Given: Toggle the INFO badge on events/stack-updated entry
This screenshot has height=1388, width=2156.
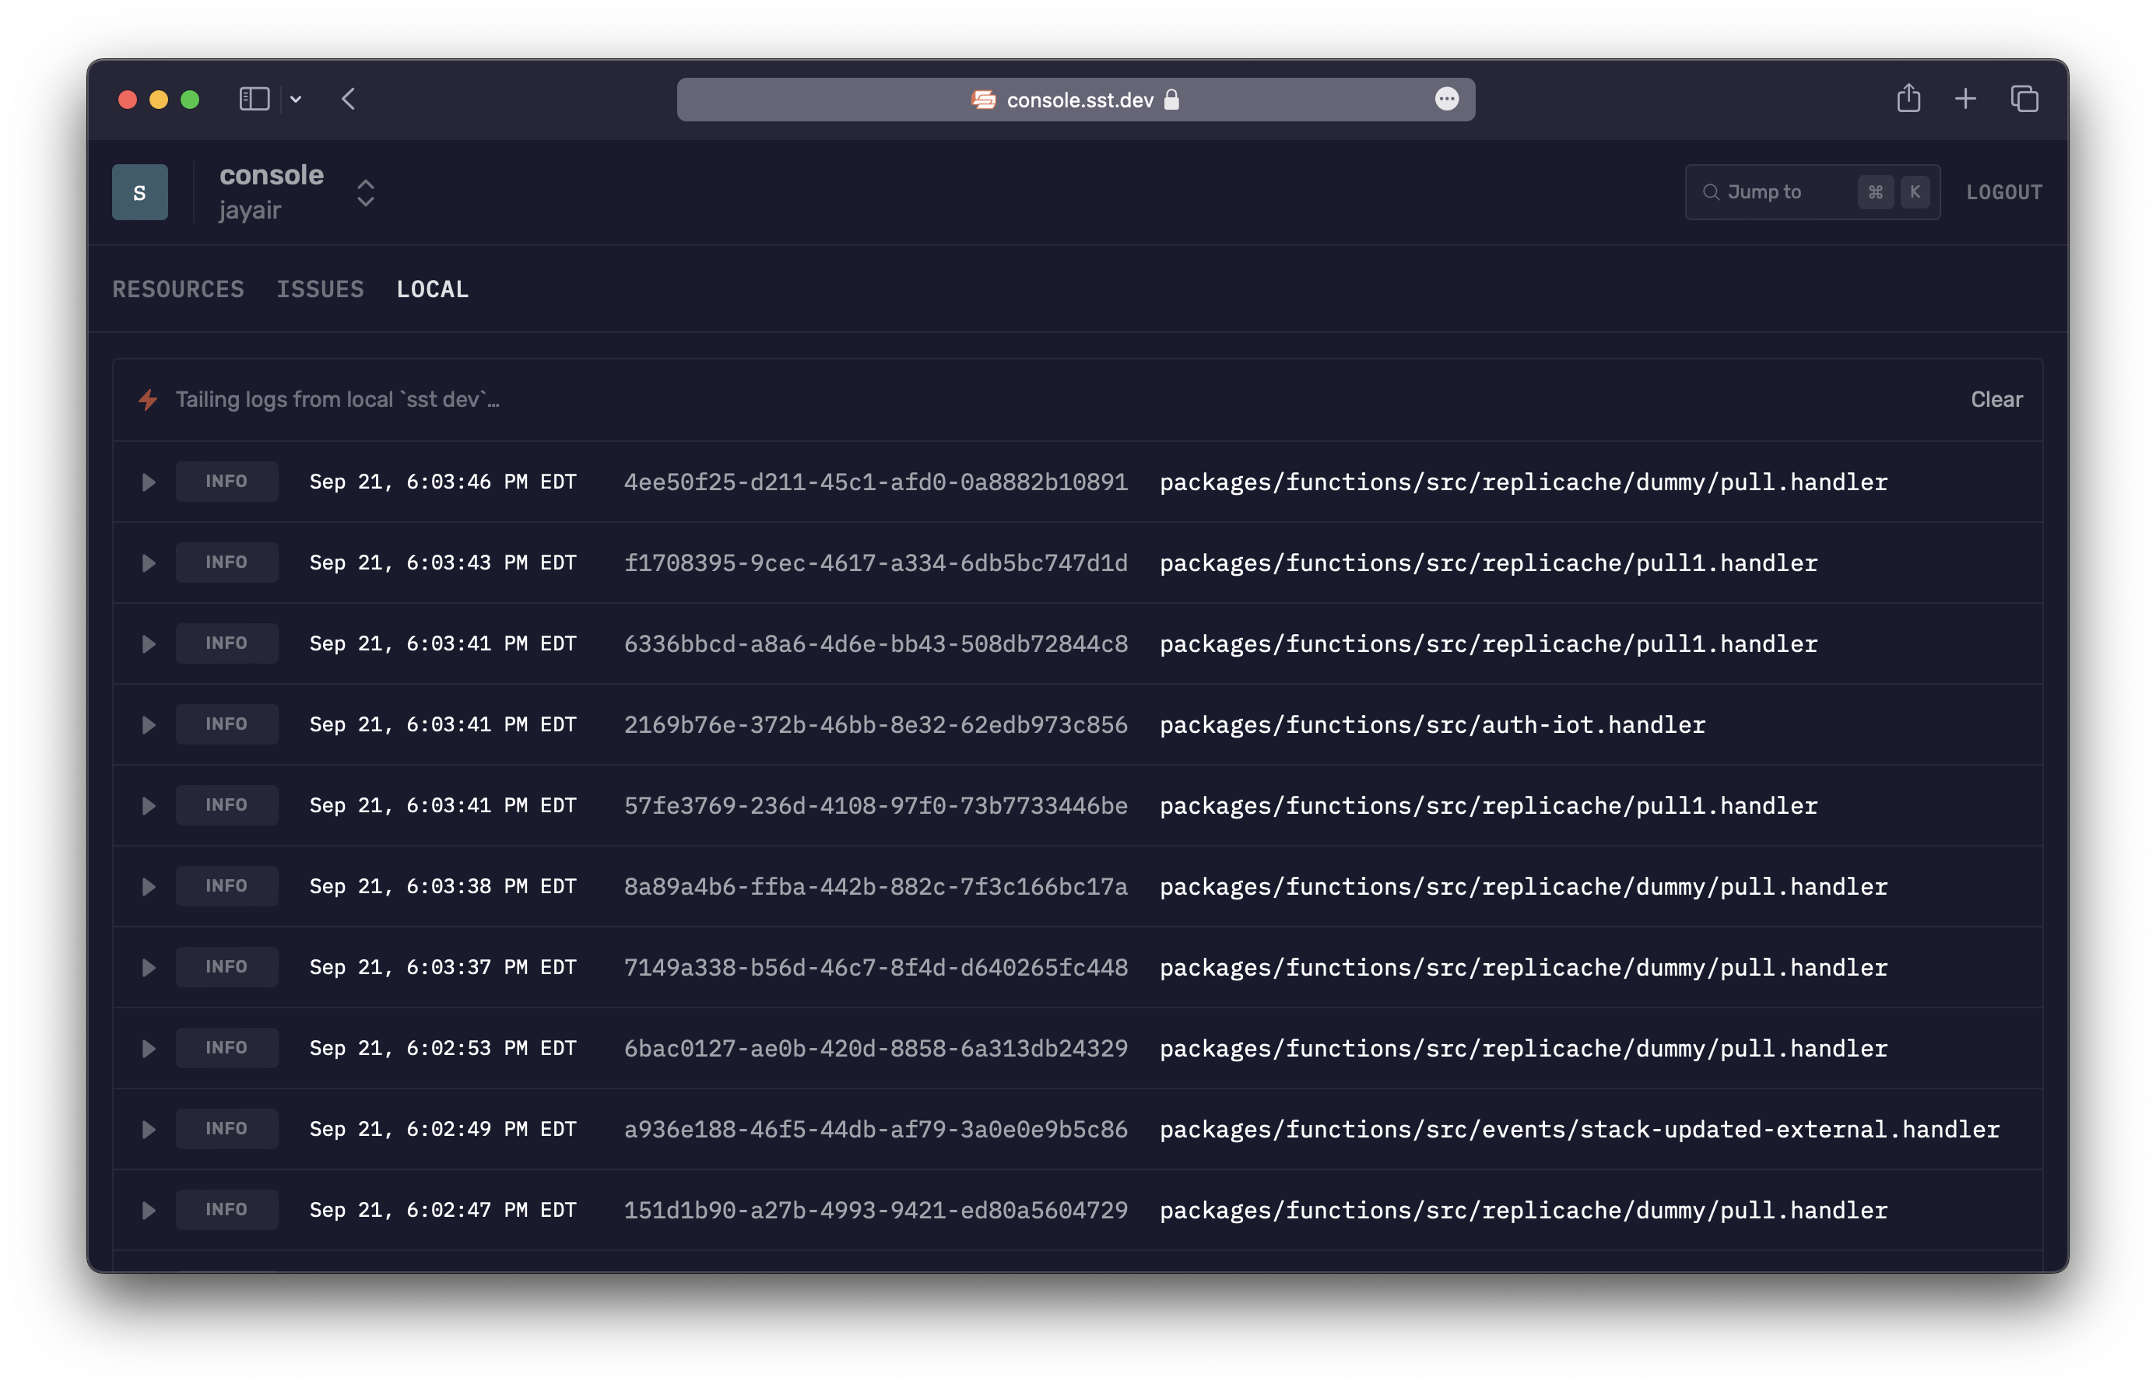Looking at the screenshot, I should (x=226, y=1129).
